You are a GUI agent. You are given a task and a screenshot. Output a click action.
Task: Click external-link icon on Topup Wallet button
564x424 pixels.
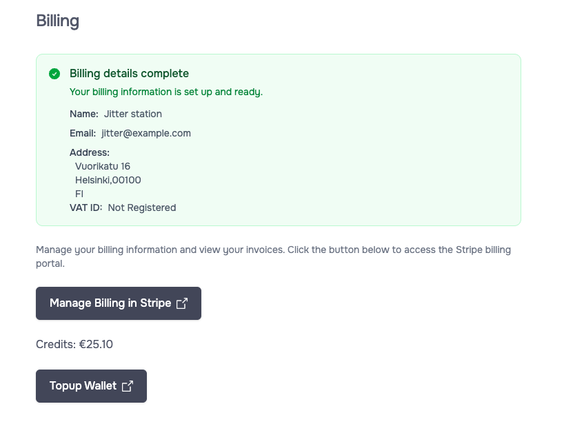coord(128,386)
